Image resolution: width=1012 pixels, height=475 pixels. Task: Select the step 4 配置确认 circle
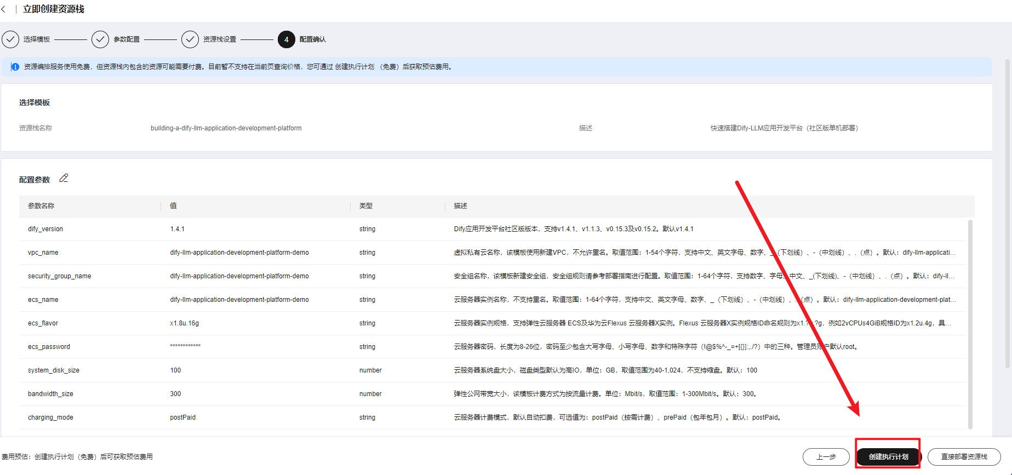point(286,39)
